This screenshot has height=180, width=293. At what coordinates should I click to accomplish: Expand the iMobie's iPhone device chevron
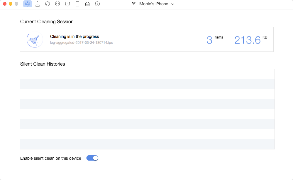pos(173,4)
